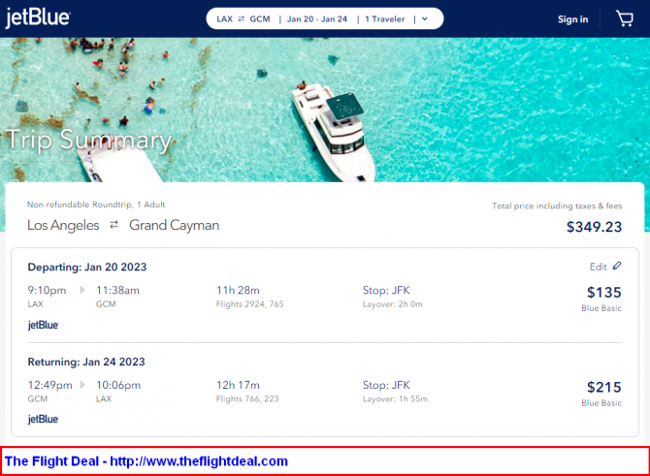Click 9:10pm departure time
The width and height of the screenshot is (650, 476).
(x=47, y=291)
